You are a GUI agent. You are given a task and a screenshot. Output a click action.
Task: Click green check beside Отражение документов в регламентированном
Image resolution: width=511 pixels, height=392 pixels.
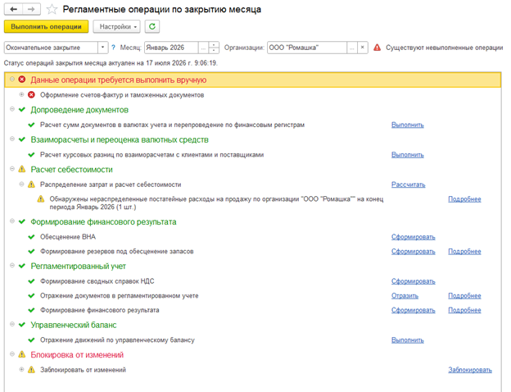pyautogui.click(x=31, y=296)
